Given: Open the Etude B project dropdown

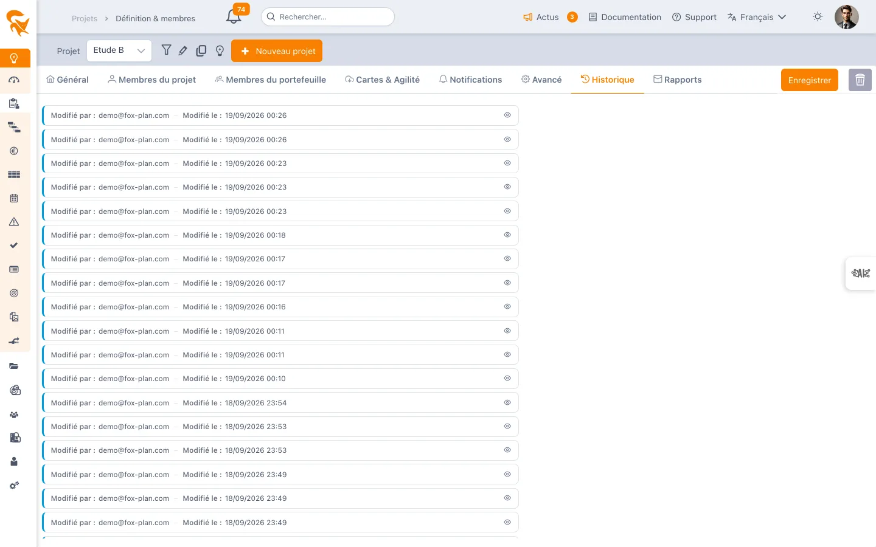Looking at the screenshot, I should (x=119, y=50).
